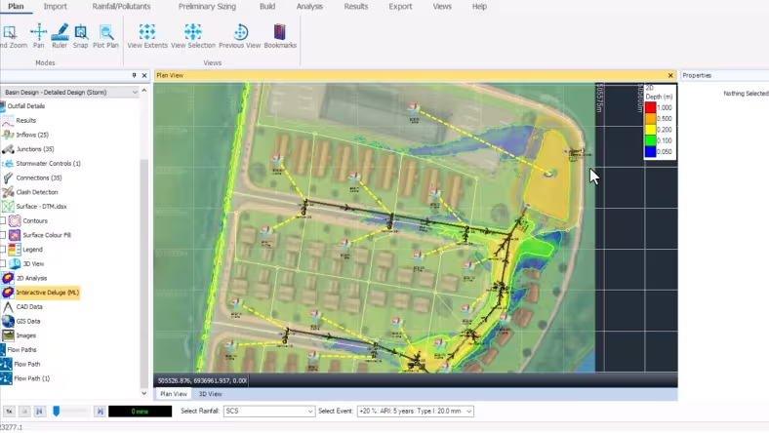The image size is (769, 433).
Task: Open the Rainfall/Pollutants ribbon tab
Action: [121, 7]
